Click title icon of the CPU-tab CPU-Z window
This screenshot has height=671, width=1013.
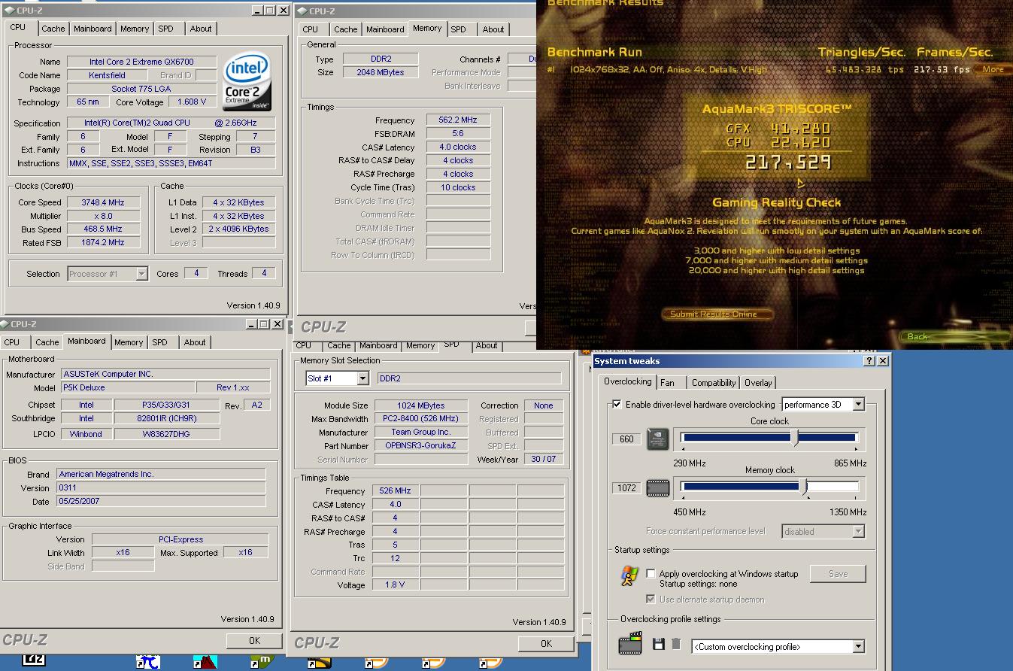[9, 11]
